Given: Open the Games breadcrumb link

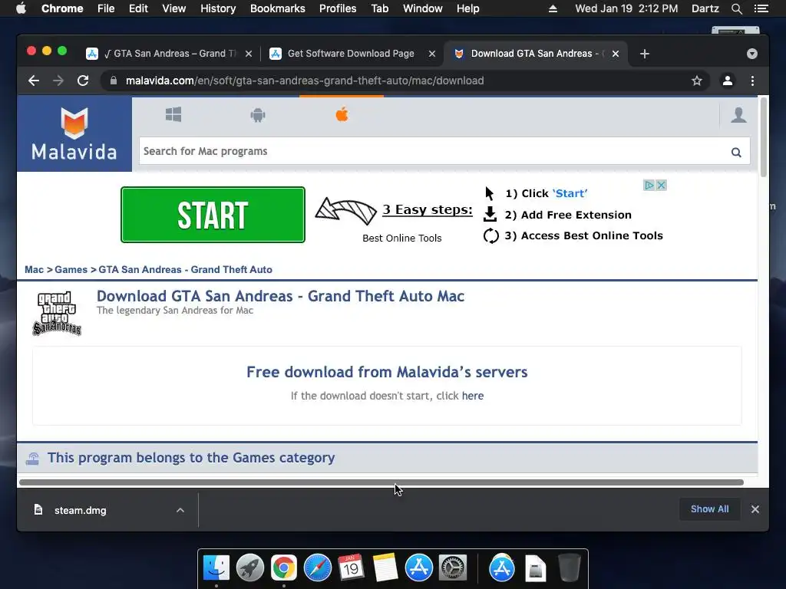Looking at the screenshot, I should (71, 269).
